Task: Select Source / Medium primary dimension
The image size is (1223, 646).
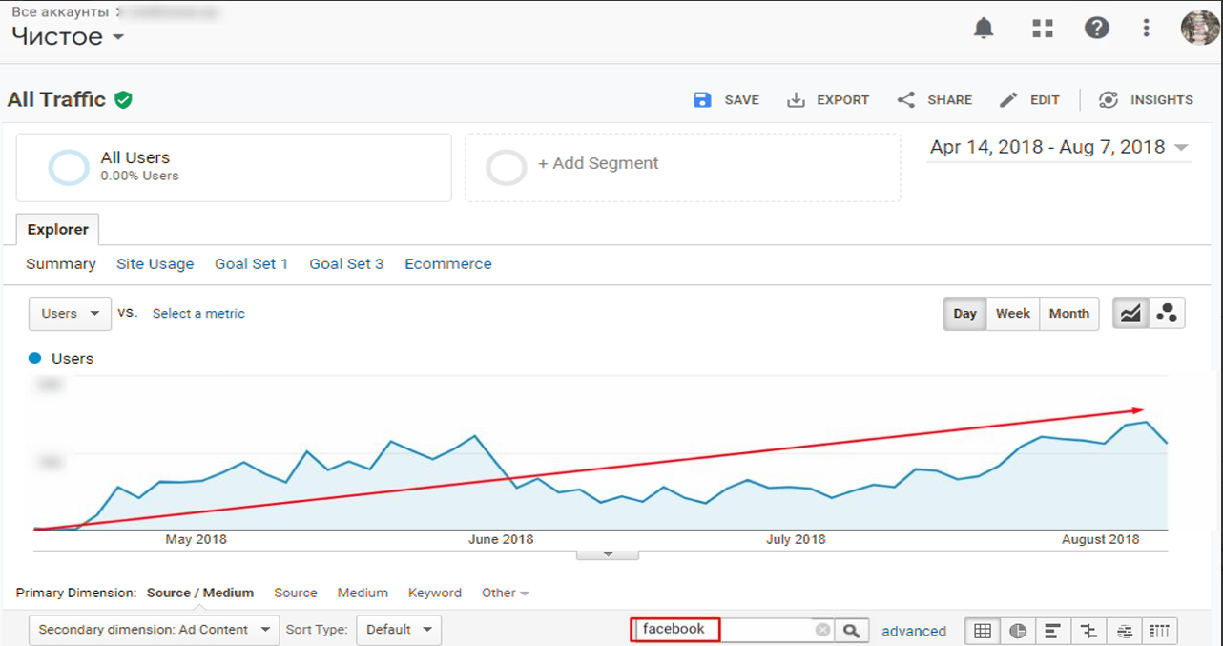Action: click(x=200, y=593)
